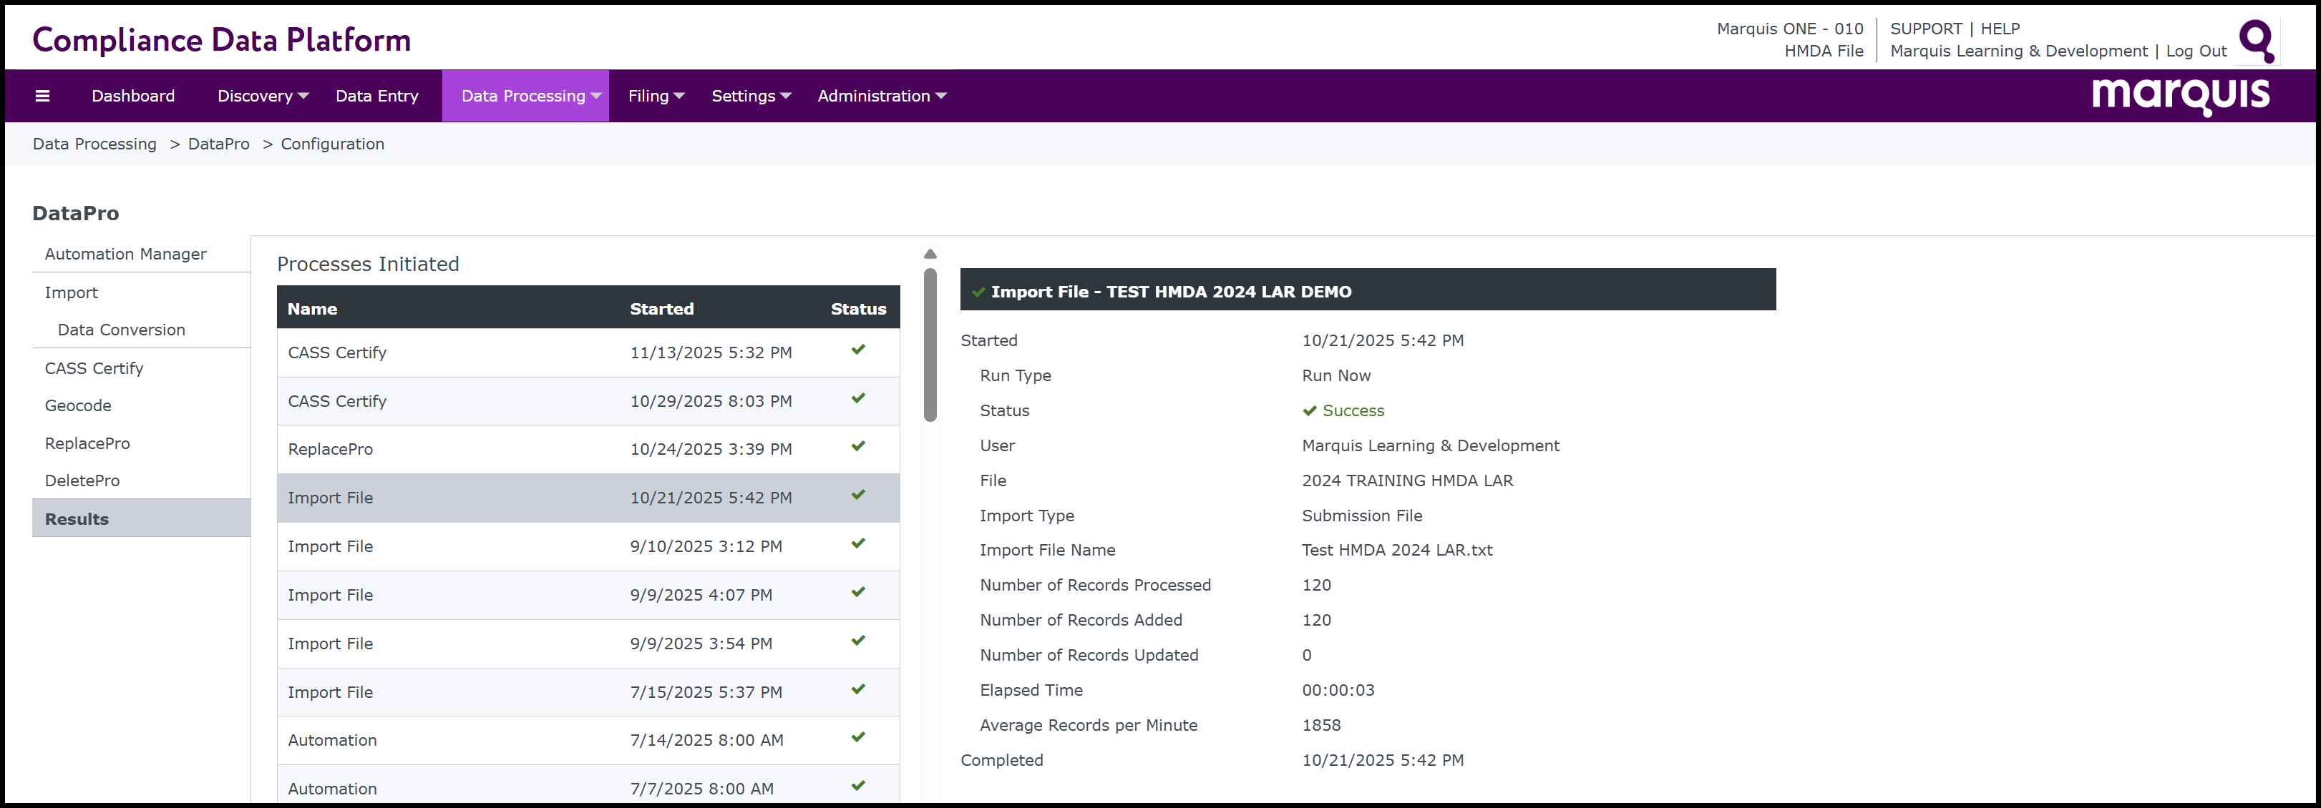Viewport: 2321px width, 808px height.
Task: Click green checkmark beside Success status
Action: point(1309,411)
